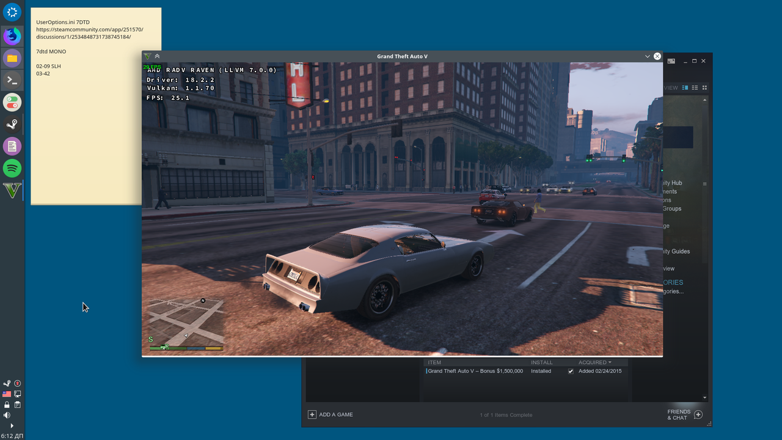Click the keep-above double chevron in titlebar

point(157,56)
